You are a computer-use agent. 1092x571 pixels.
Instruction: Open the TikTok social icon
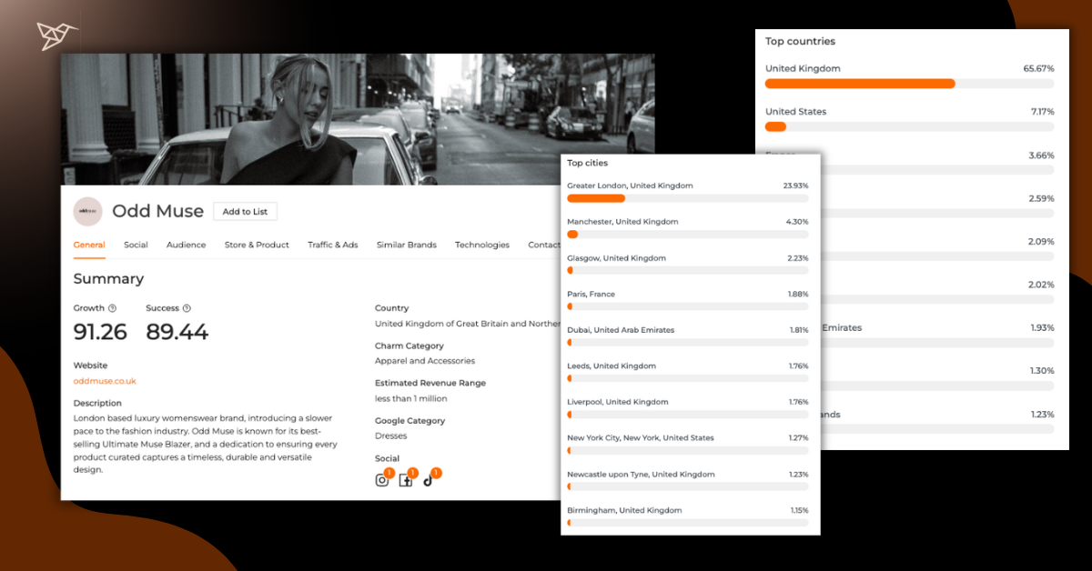coord(429,480)
